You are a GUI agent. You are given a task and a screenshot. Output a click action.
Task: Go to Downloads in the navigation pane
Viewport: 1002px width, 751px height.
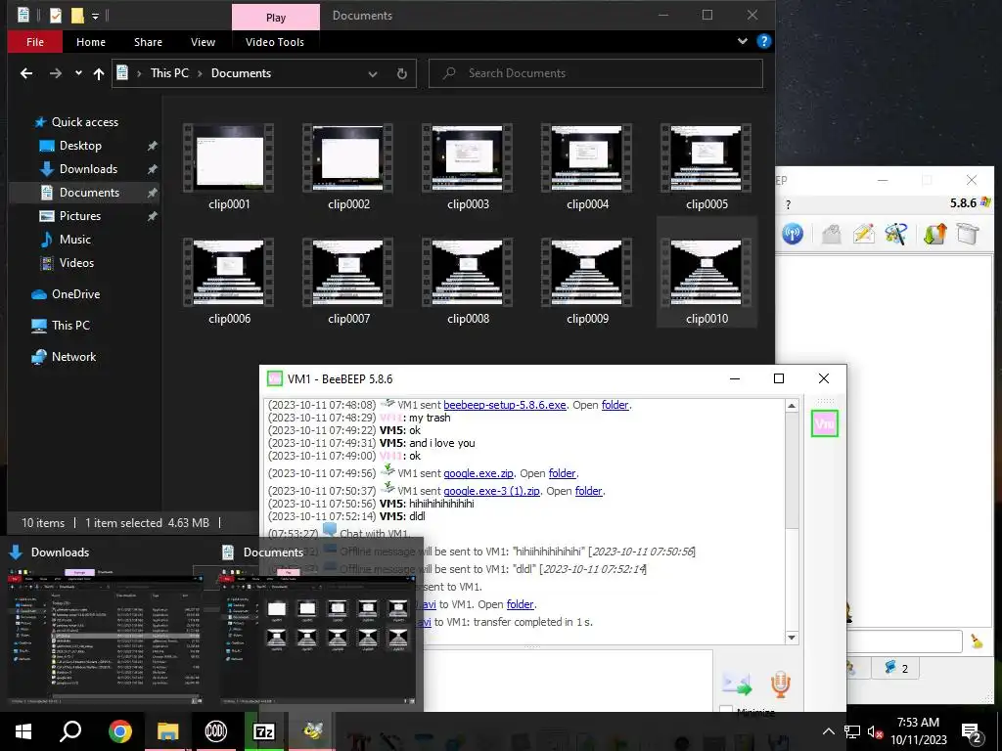[x=88, y=169]
